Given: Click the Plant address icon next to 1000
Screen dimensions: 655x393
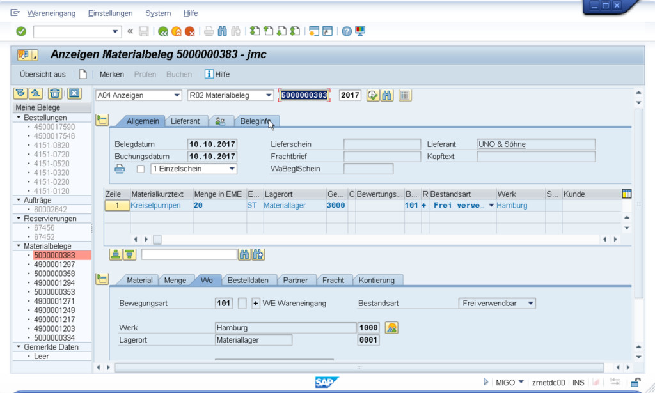Looking at the screenshot, I should [x=391, y=328].
